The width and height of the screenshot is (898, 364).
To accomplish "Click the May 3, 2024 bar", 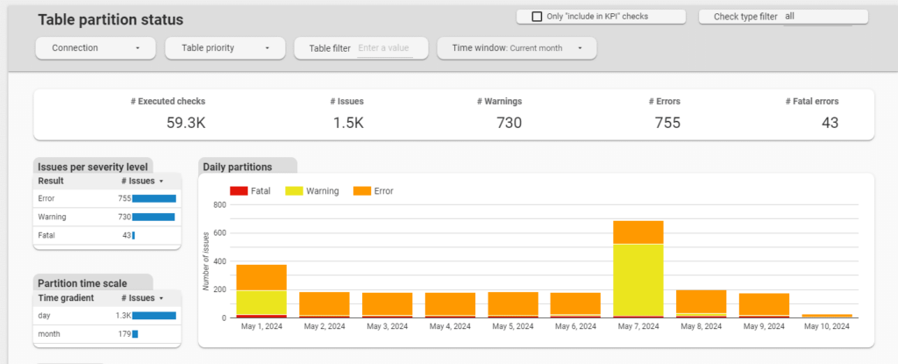I will 387,305.
